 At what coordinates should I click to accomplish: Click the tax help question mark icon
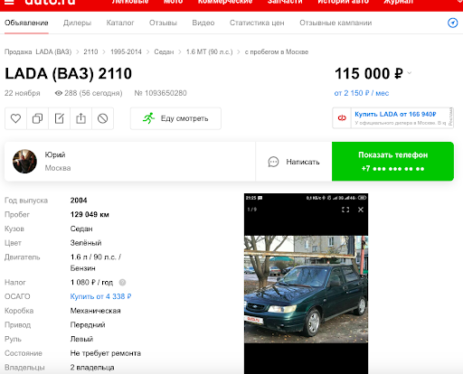[122, 283]
